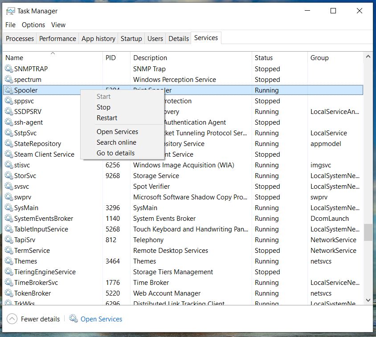376x337 pixels.
Task: Sort services by Description column header
Action: [191, 57]
